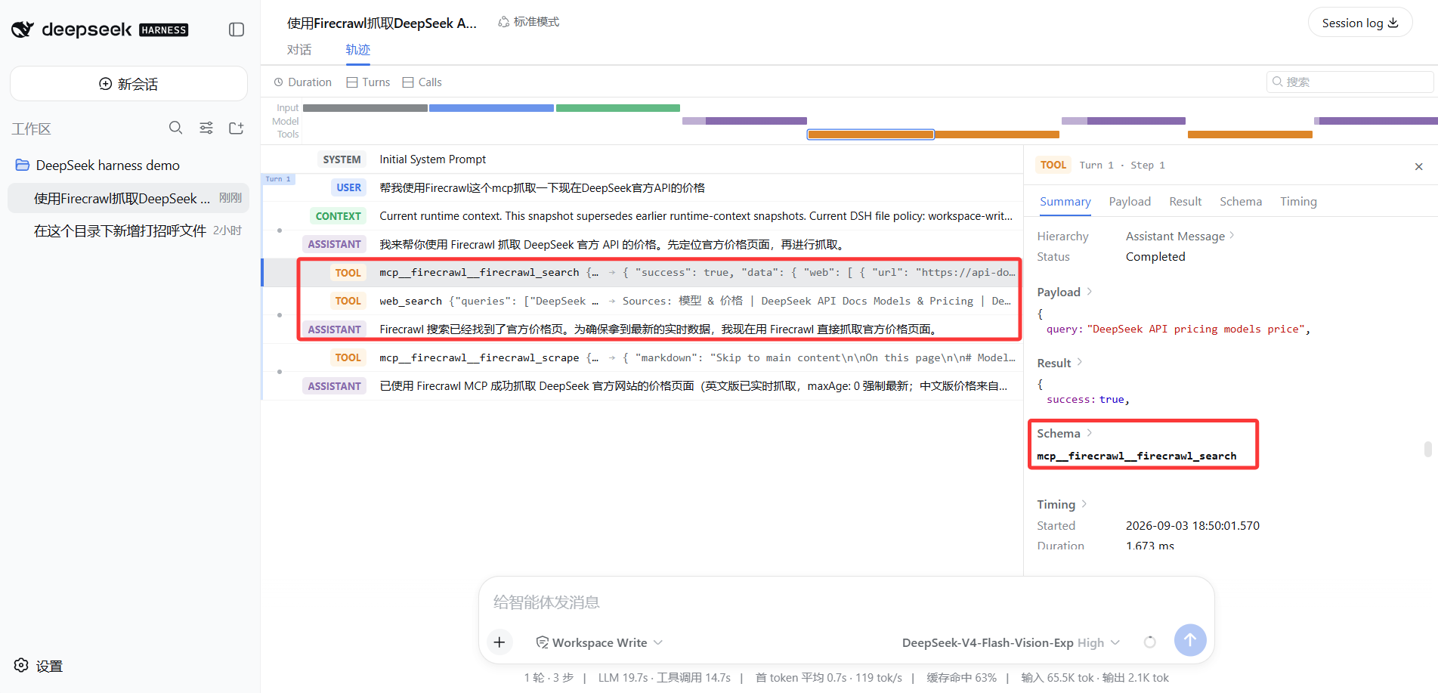The height and width of the screenshot is (693, 1438).
Task: Click the 标准模式 mode indicator
Action: pos(529,22)
